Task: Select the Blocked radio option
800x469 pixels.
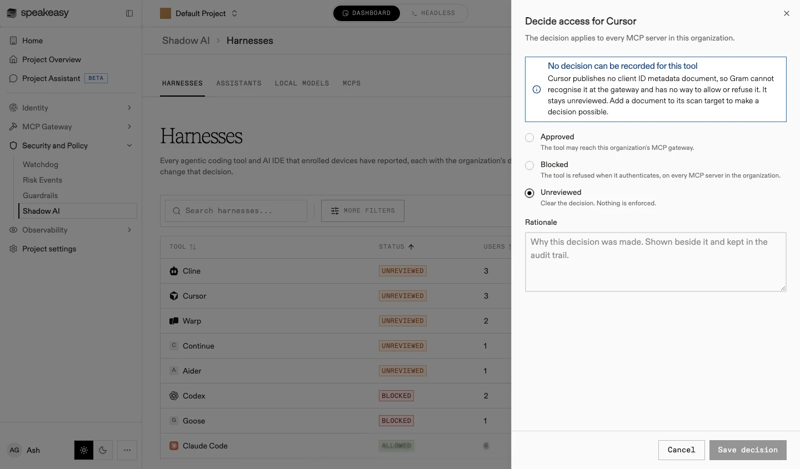Action: 529,165
